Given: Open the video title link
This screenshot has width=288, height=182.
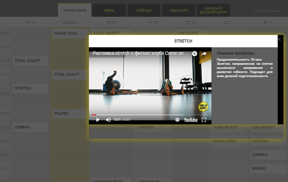Looking at the screenshot, I should tap(140, 53).
